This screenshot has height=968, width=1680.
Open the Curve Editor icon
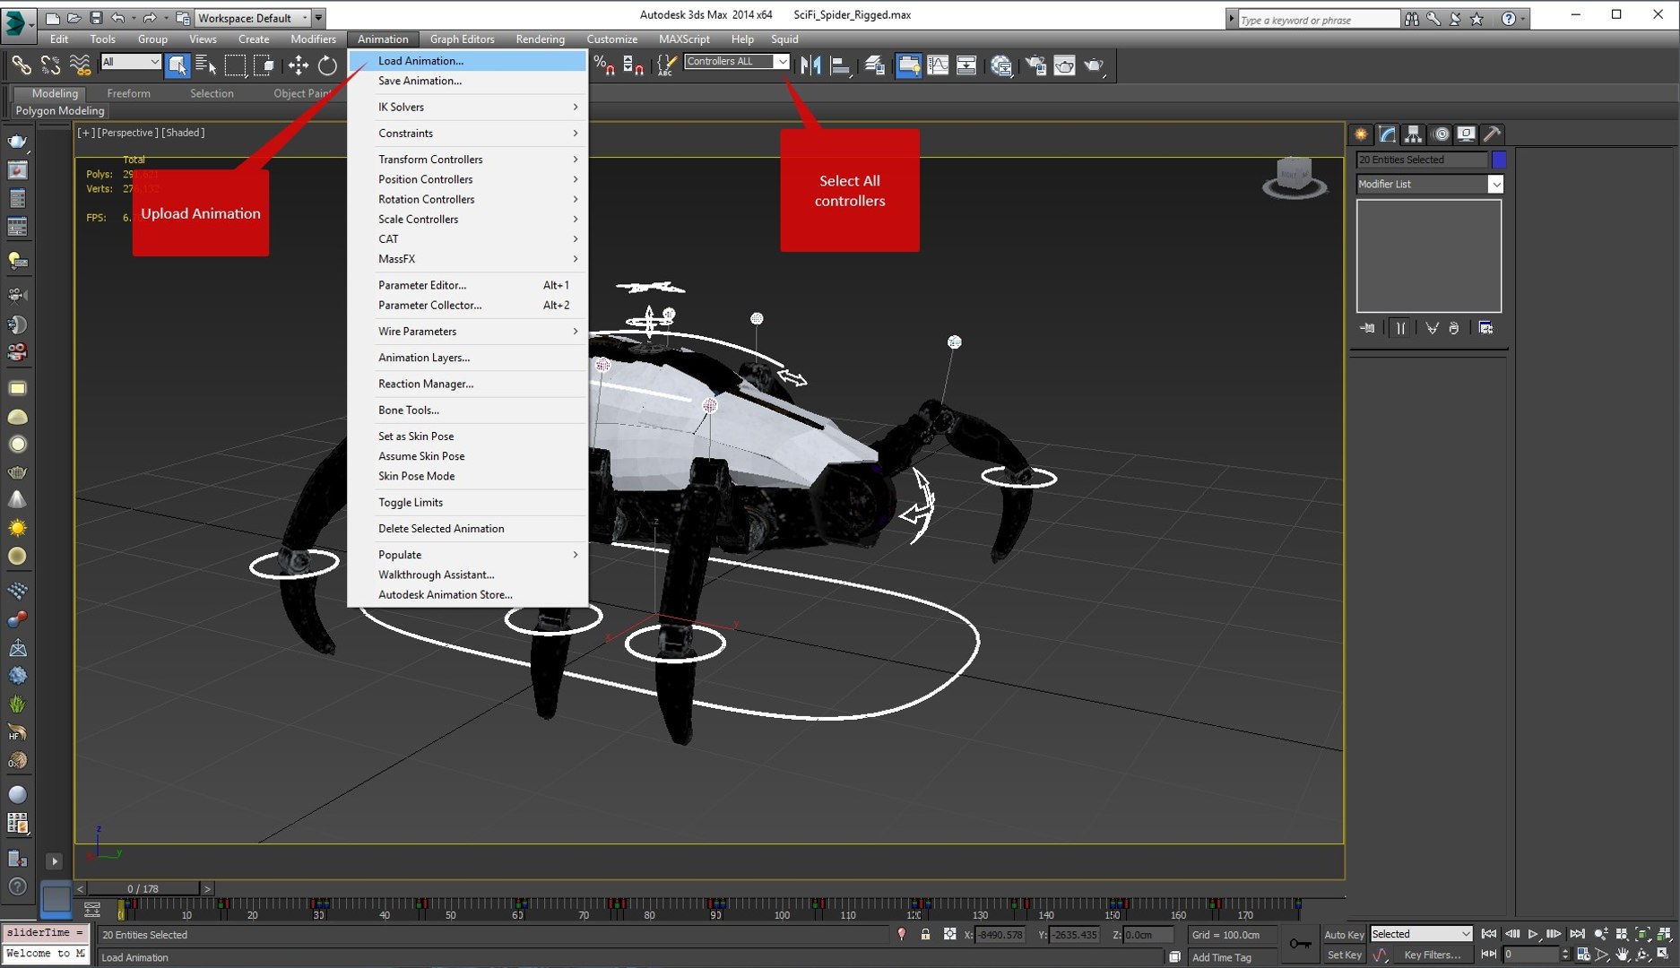[938, 65]
